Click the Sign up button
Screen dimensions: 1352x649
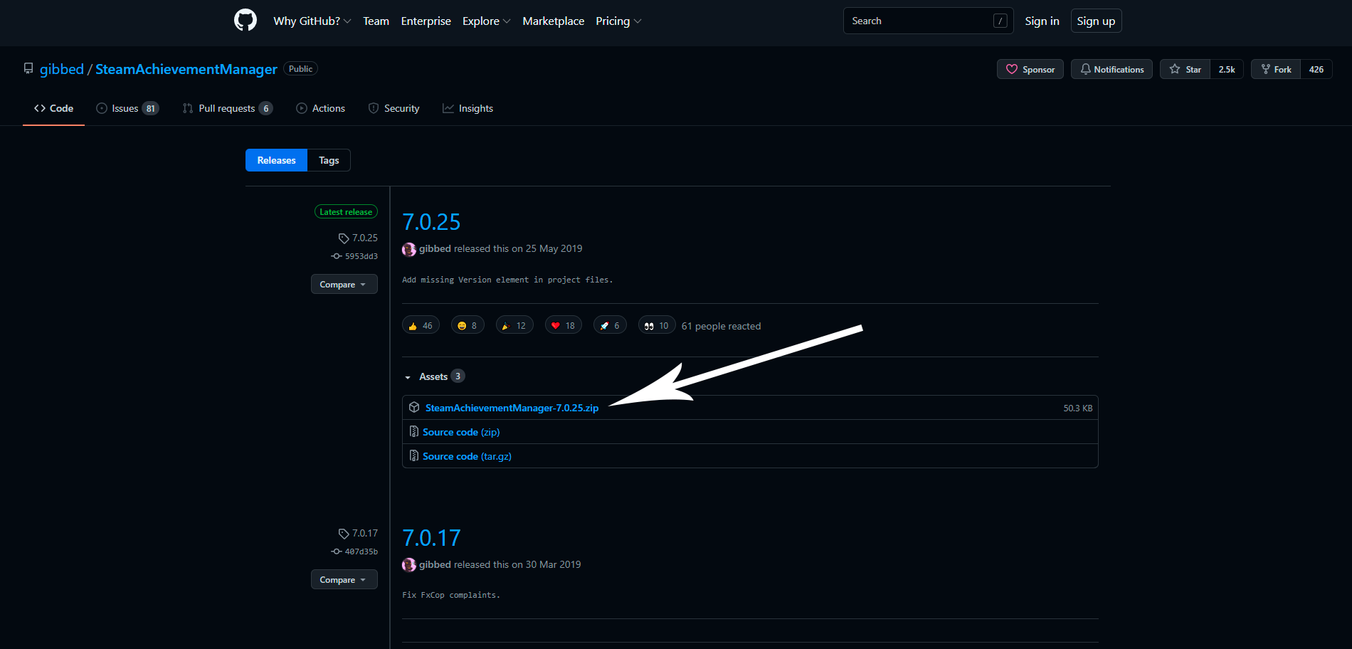pos(1096,21)
